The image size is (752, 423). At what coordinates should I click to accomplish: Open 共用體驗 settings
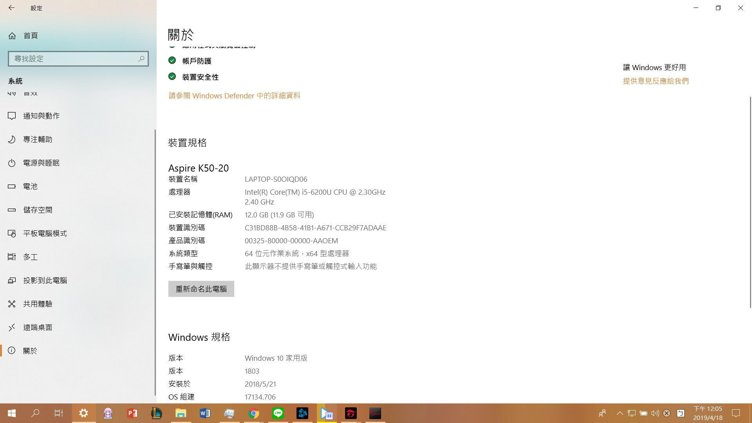(78, 304)
